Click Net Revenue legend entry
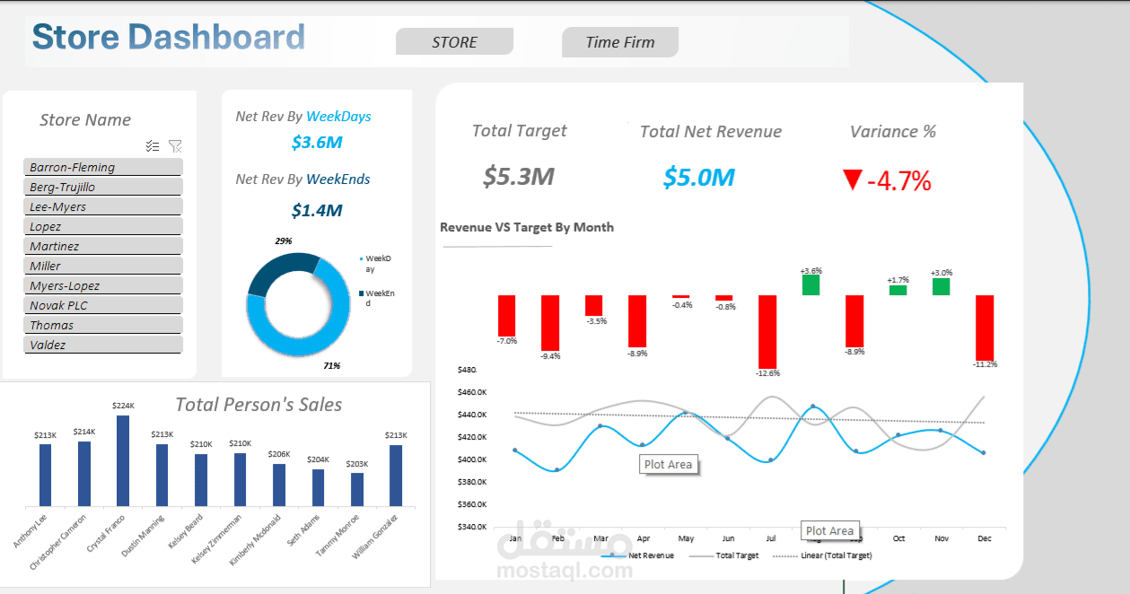 pyautogui.click(x=637, y=555)
